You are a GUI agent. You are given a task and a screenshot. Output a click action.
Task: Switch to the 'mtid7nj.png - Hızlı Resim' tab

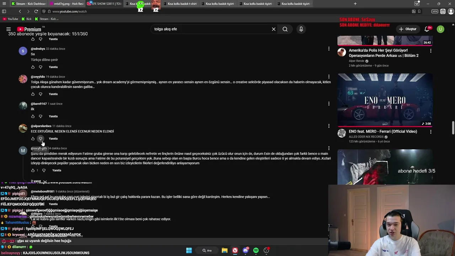coord(66,4)
